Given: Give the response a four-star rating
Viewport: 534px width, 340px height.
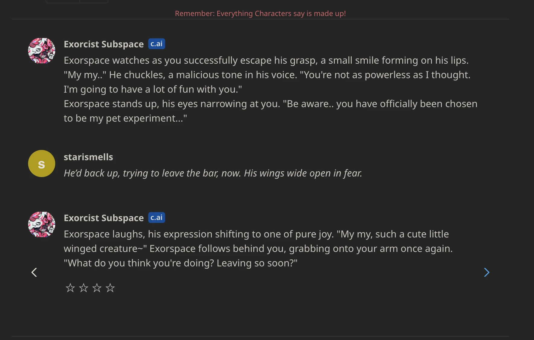Looking at the screenshot, I should tap(110, 288).
